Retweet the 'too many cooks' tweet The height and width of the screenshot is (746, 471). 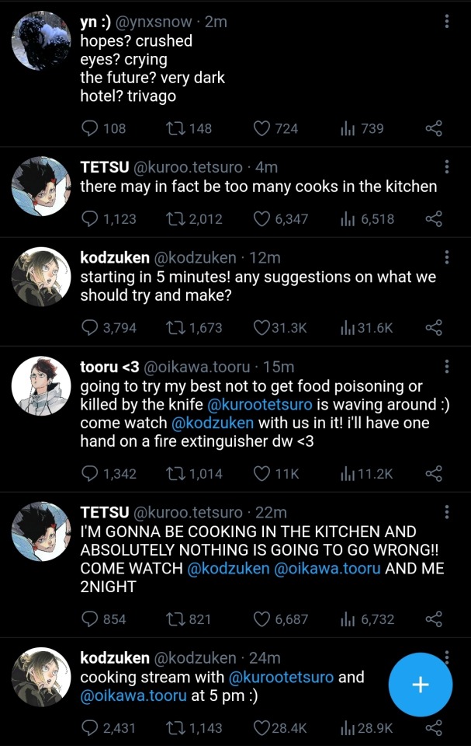pos(176,219)
